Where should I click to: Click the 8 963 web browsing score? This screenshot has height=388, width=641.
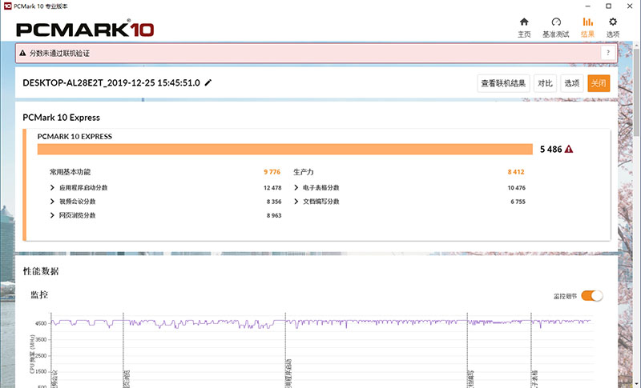274,215
